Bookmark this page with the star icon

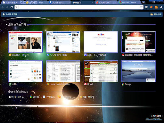coord(141,7)
